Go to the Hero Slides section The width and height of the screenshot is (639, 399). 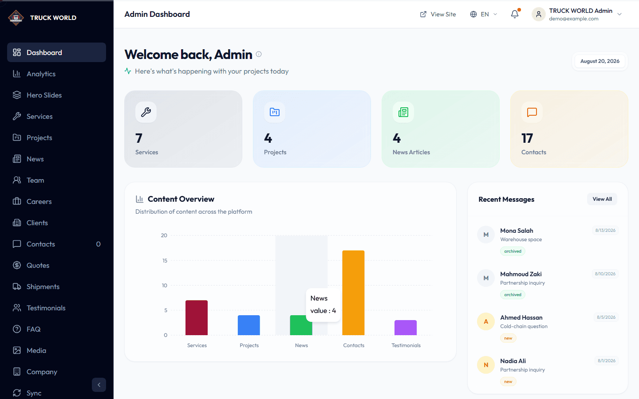point(56,95)
